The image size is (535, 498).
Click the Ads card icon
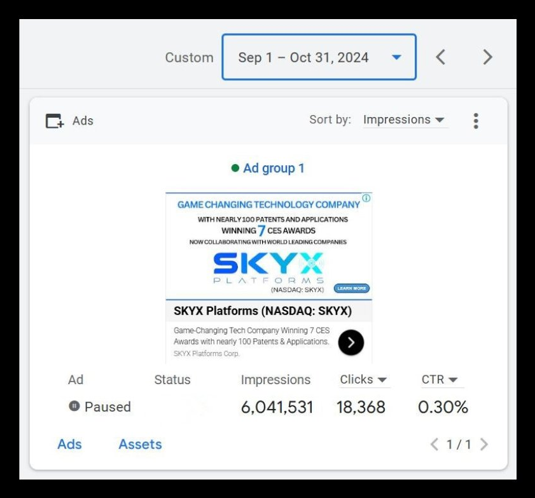(x=55, y=121)
